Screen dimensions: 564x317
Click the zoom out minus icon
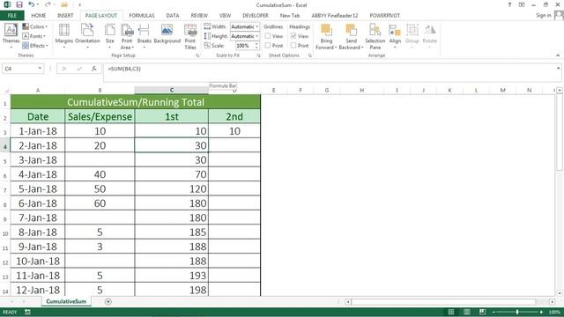tap(493, 312)
